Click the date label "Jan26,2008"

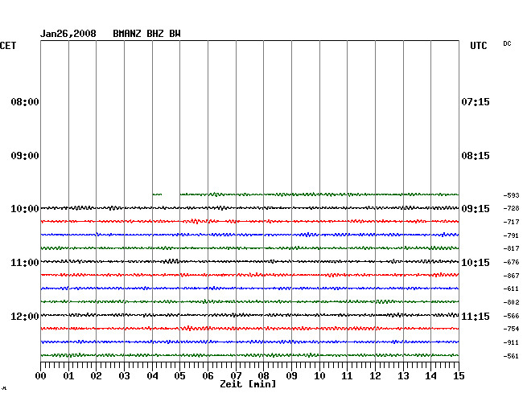point(68,34)
